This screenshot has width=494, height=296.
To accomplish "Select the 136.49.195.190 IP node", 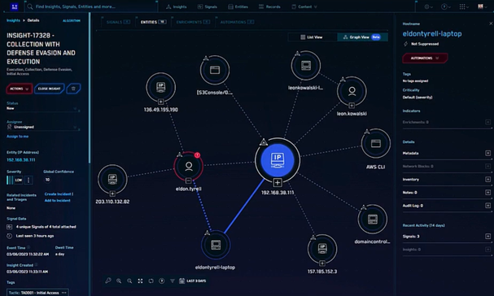I will click(161, 87).
